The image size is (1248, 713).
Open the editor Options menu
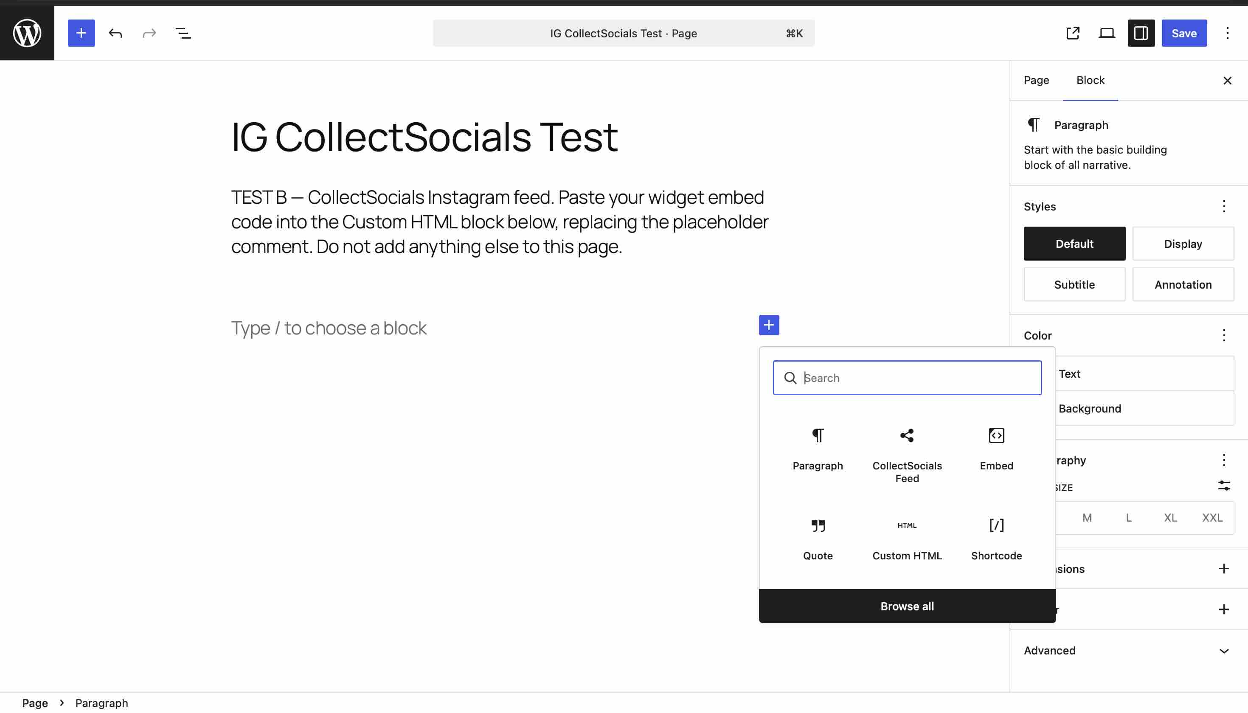click(x=1228, y=33)
